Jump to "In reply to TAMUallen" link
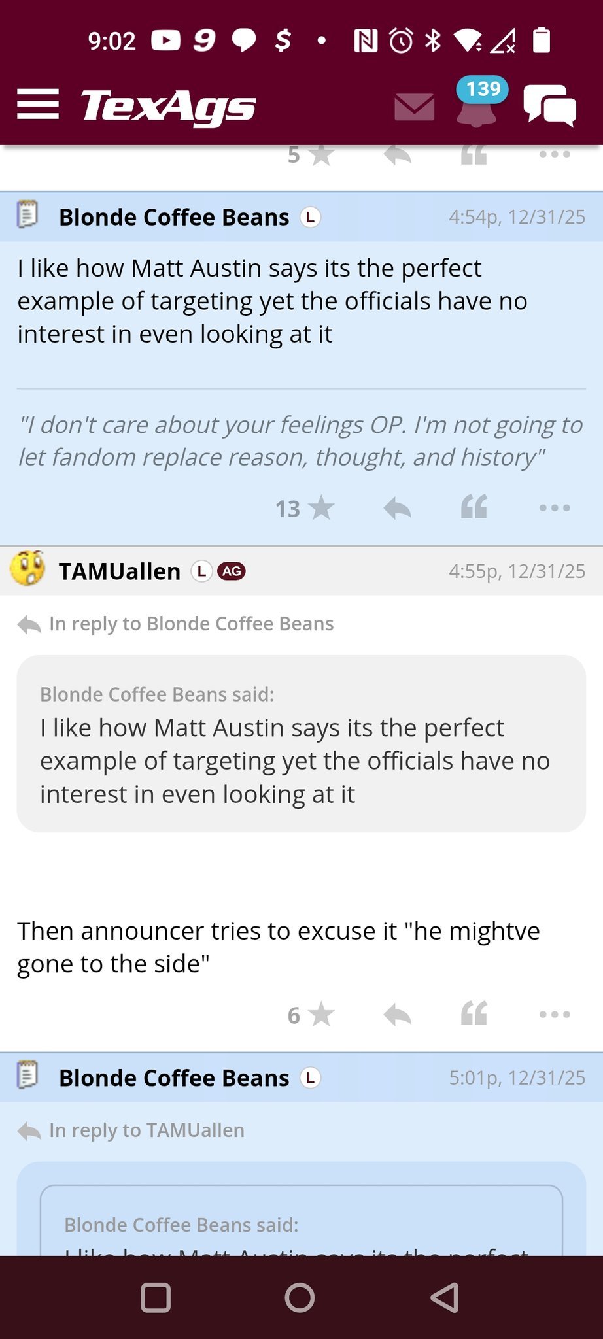The height and width of the screenshot is (1339, 603). pos(146,1130)
